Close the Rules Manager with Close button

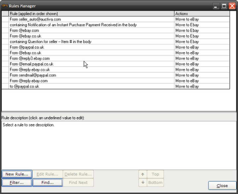coord(222,186)
